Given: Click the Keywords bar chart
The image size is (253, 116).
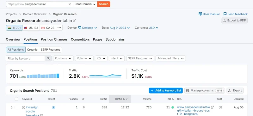Looking at the screenshot, I should (43, 76).
